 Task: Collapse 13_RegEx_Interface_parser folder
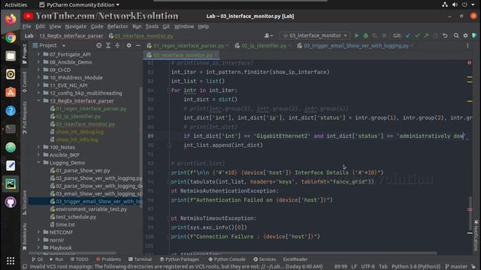(38, 100)
